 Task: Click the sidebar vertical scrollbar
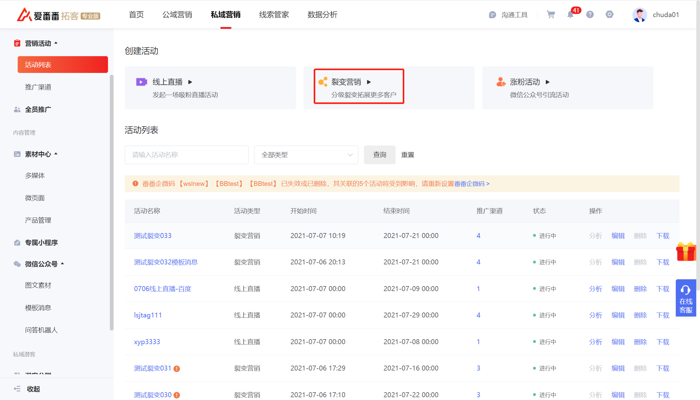click(112, 203)
